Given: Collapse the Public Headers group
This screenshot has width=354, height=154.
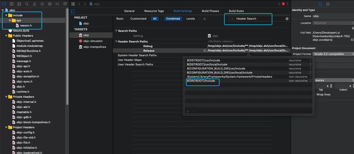Looking at the screenshot, I should pyautogui.click(x=6, y=36).
